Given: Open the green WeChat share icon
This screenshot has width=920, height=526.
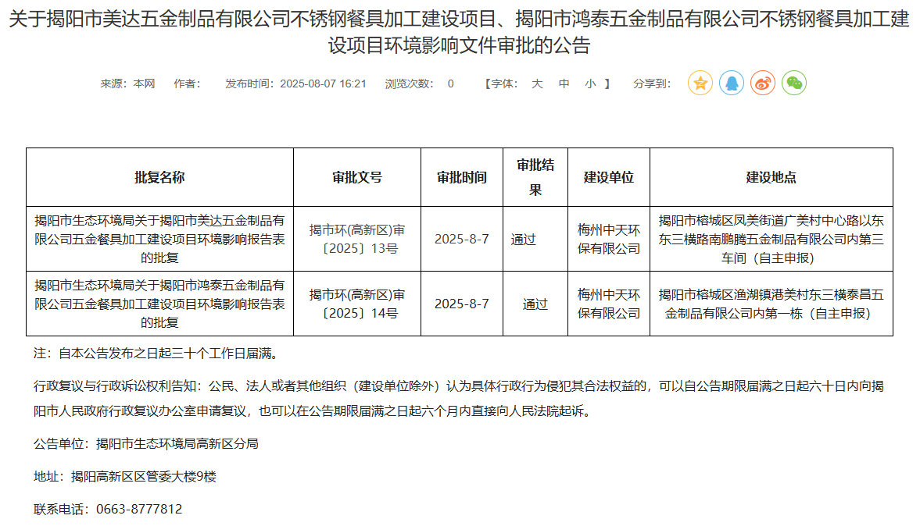Looking at the screenshot, I should click(793, 83).
